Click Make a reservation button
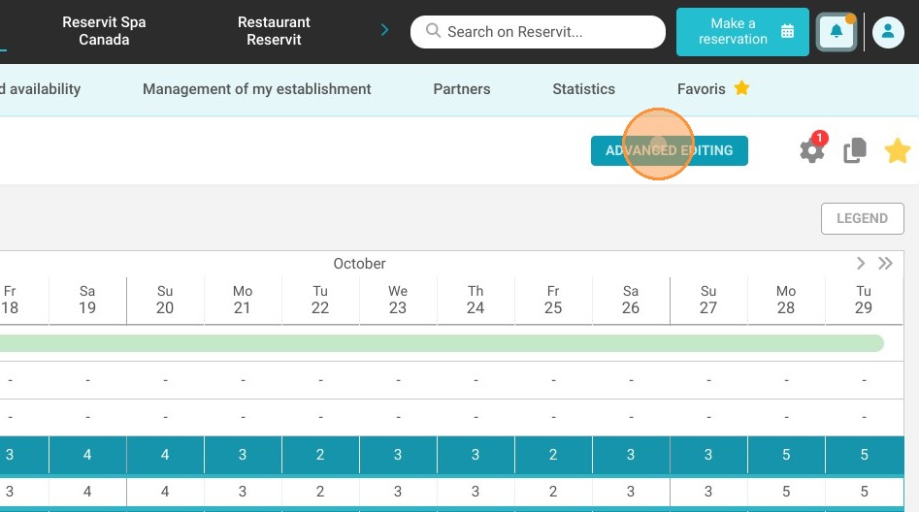The height and width of the screenshot is (512, 919). coord(742,32)
